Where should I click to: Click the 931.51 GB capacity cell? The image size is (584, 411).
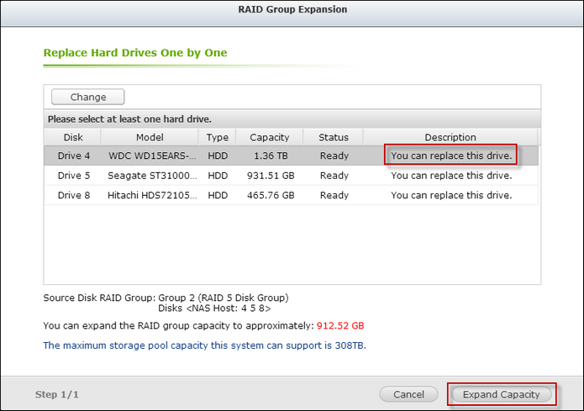point(269,176)
